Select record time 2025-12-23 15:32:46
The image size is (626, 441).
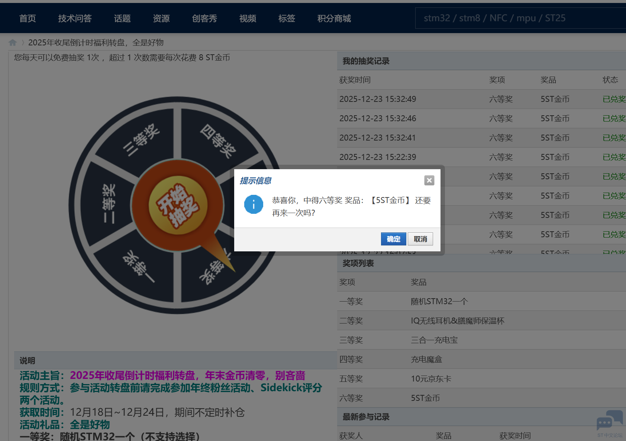[x=378, y=119]
